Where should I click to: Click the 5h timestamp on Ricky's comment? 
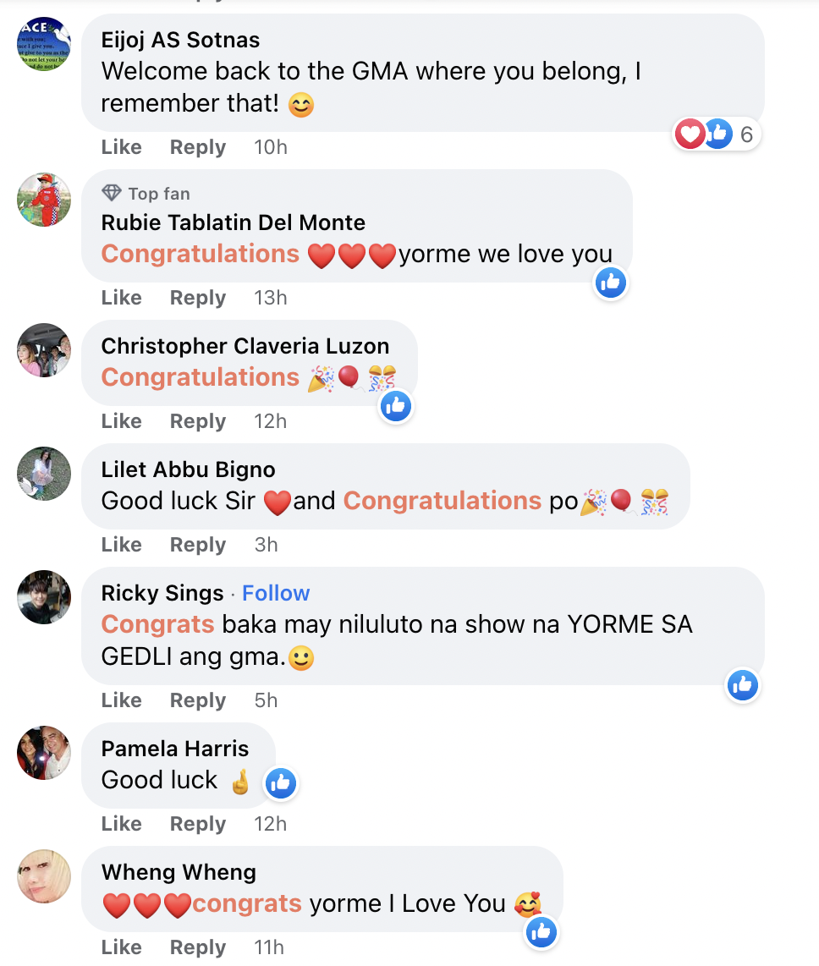tap(266, 700)
